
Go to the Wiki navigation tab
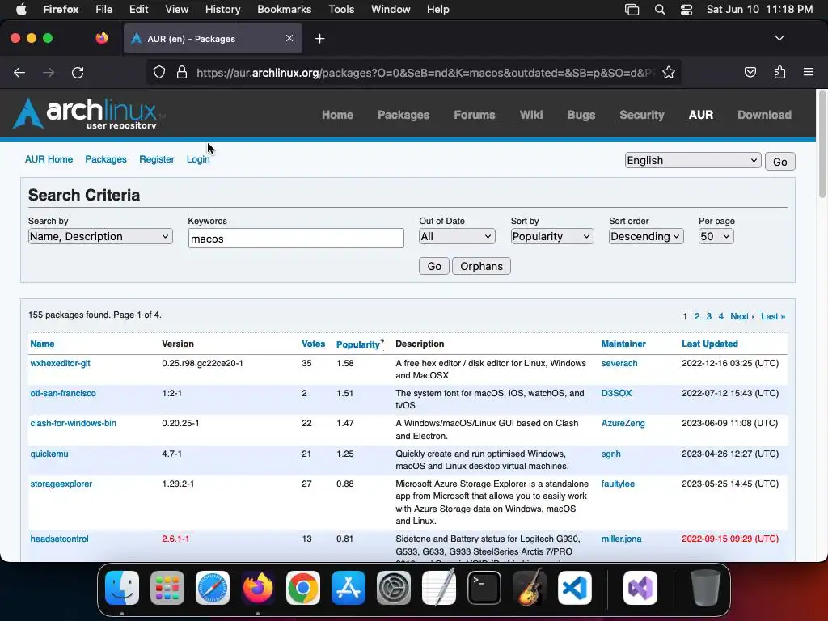click(x=530, y=115)
